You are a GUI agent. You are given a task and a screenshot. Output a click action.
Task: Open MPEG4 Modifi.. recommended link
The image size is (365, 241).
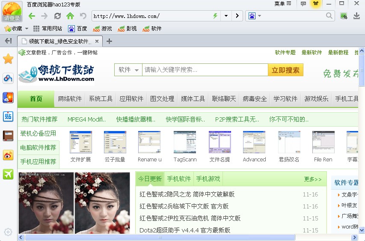click(x=86, y=119)
